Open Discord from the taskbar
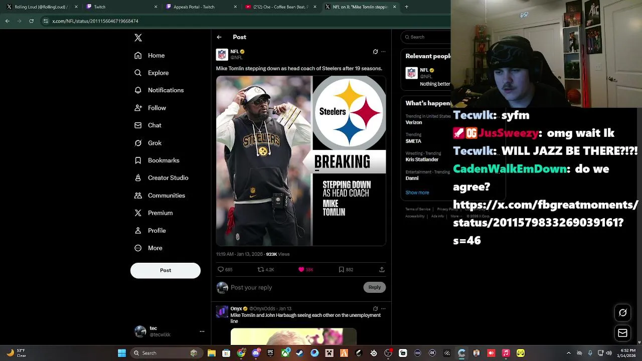Viewport: 642px width, 361px height. (256, 353)
